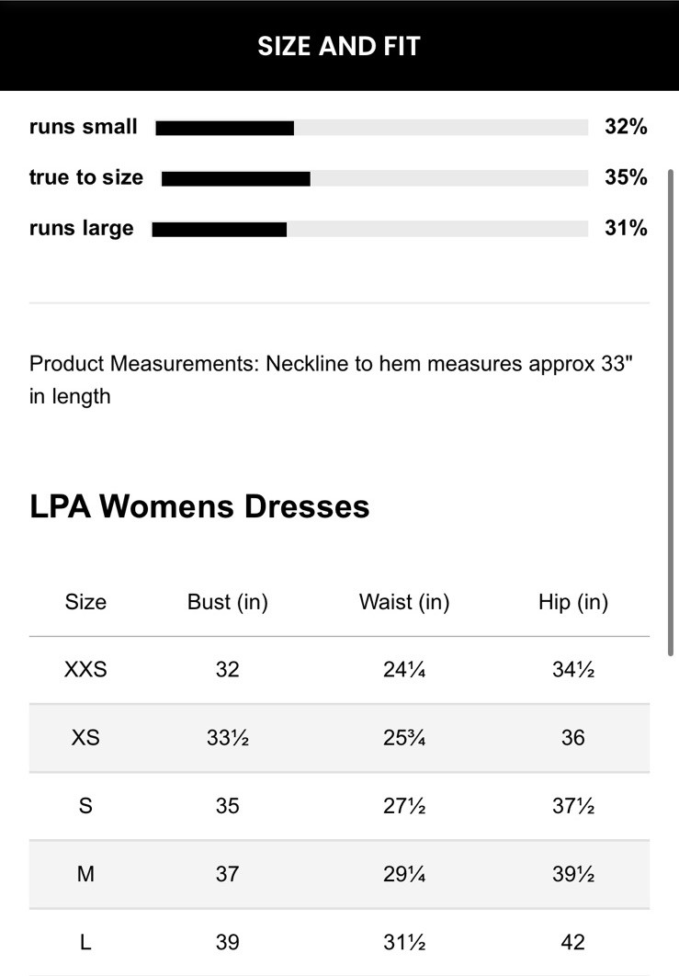Click the true to size rating bar
679x976 pixels.
pos(374,178)
